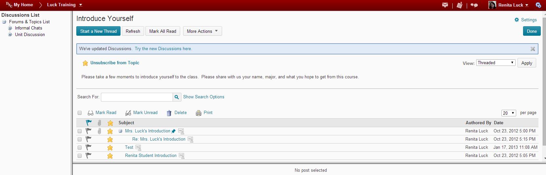Collapse the Mrs. Luck's Introduction thread

(120, 131)
